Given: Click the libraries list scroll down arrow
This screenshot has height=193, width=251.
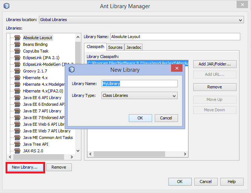Looking at the screenshot, I should tap(78, 150).
